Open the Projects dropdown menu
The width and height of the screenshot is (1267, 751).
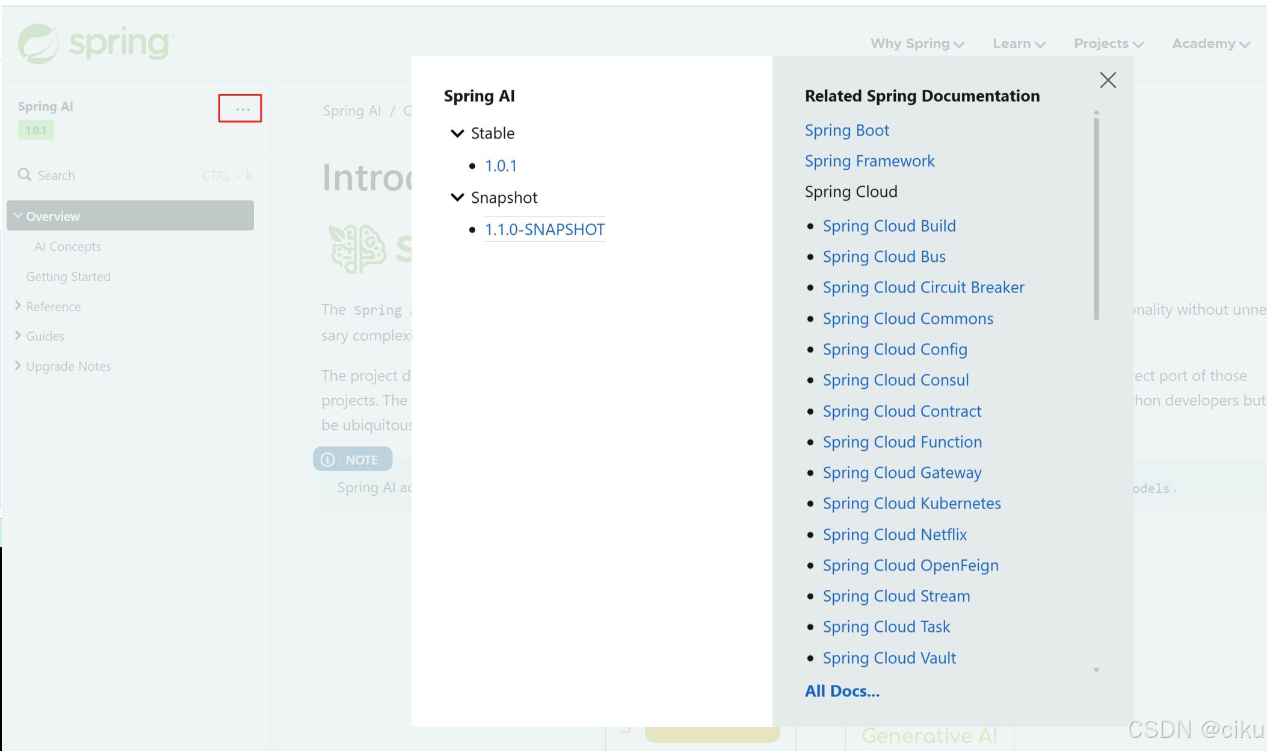(1109, 43)
